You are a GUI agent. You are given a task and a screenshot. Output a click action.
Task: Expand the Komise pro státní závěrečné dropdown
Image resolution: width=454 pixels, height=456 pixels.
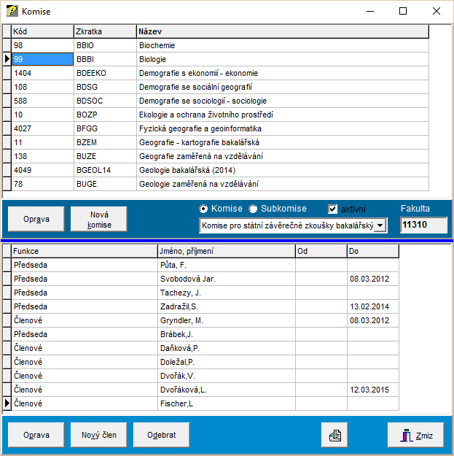coord(380,226)
